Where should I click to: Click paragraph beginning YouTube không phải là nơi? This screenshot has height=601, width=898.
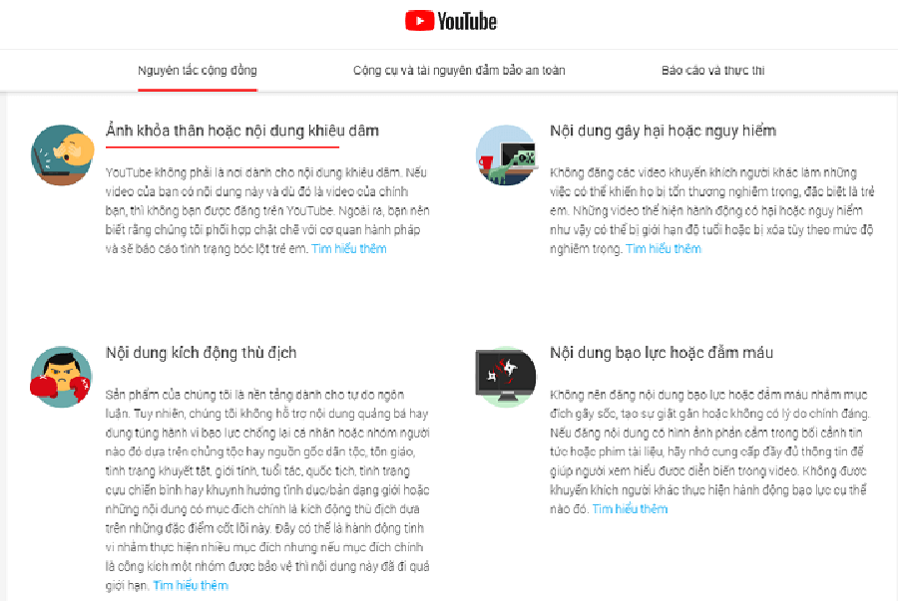tap(267, 210)
